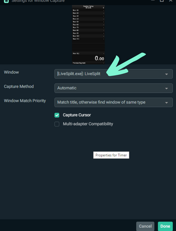Disable the Capture Cursor checkbox
176x231 pixels.
tap(57, 115)
